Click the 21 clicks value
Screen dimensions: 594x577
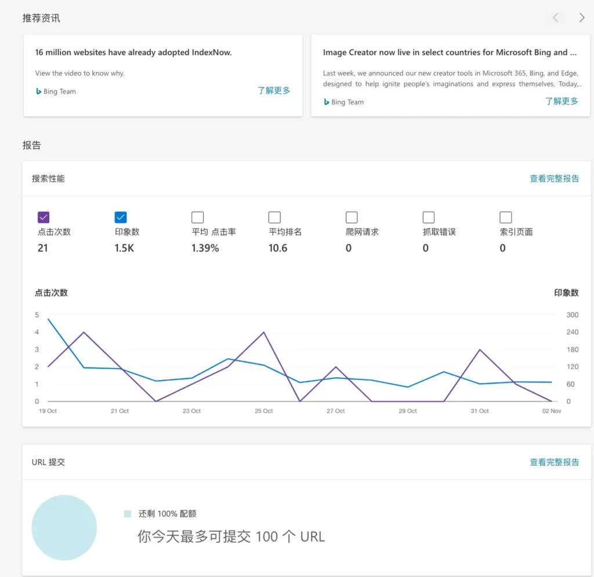[43, 248]
